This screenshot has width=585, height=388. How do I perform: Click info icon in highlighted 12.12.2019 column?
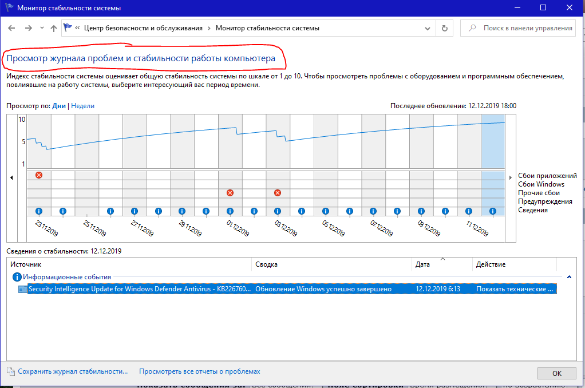[493, 211]
